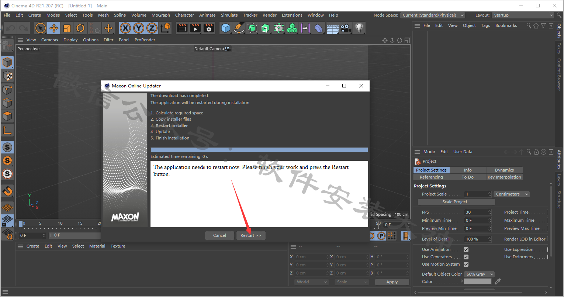Toggle Enable Snap magnet icon
Screen dimensions: 564x297
(7, 191)
